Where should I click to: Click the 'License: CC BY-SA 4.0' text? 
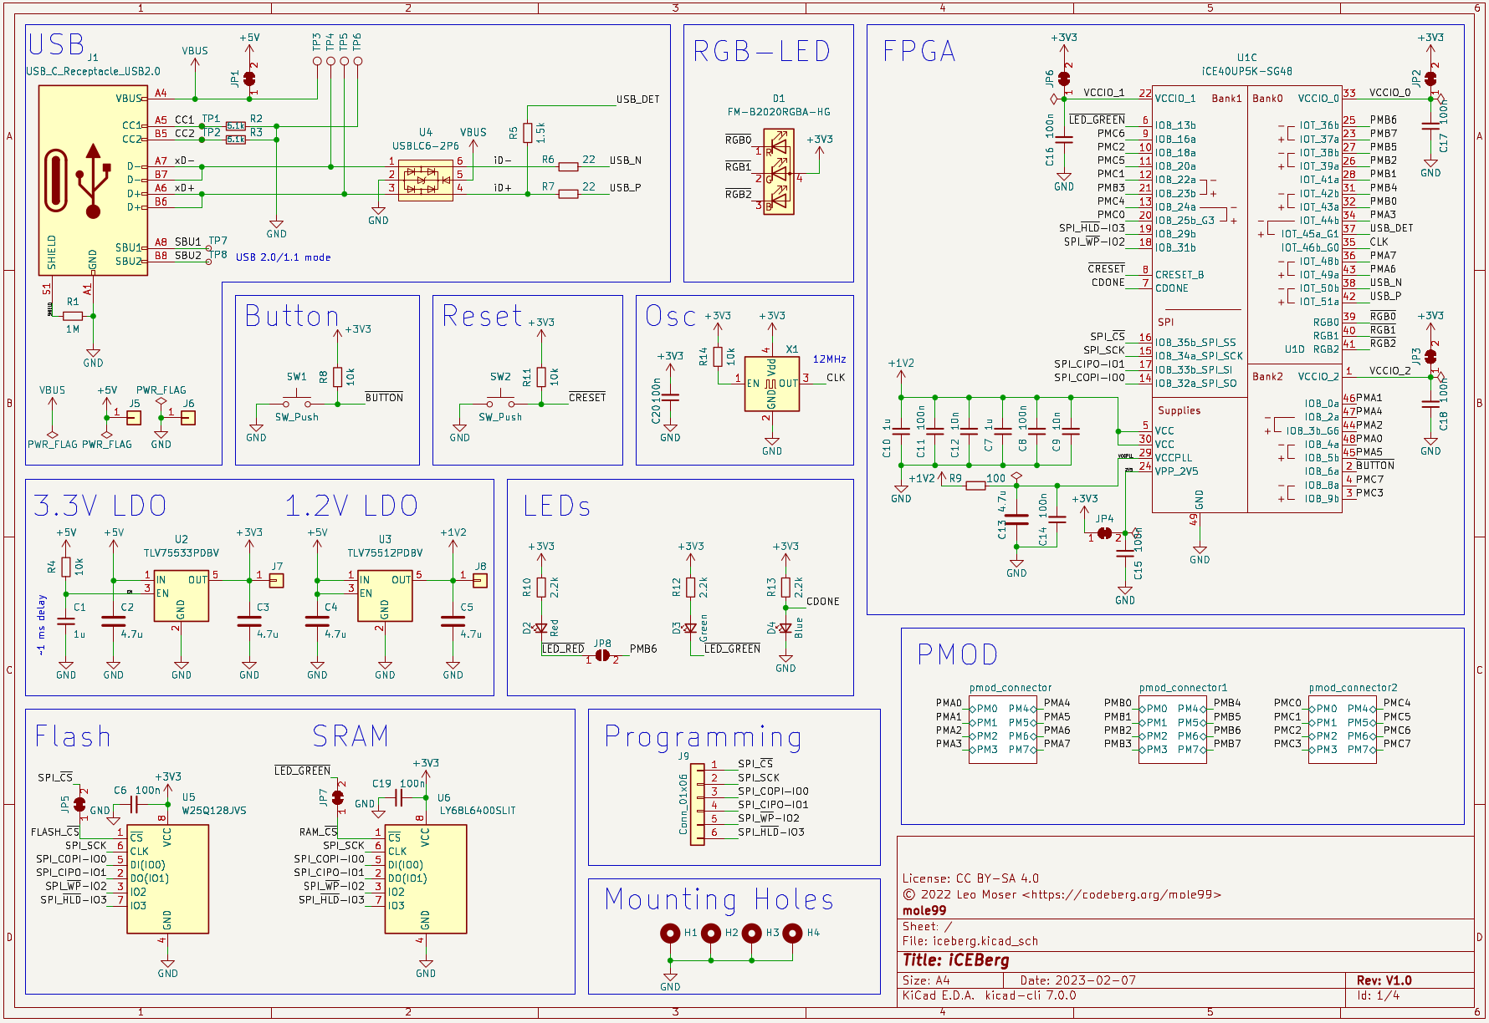[970, 878]
